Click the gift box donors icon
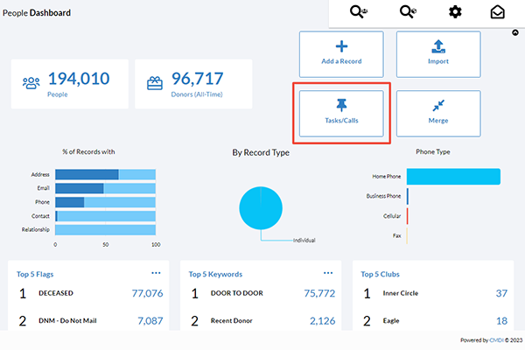Screen dimensions: 525x350 (x=155, y=83)
